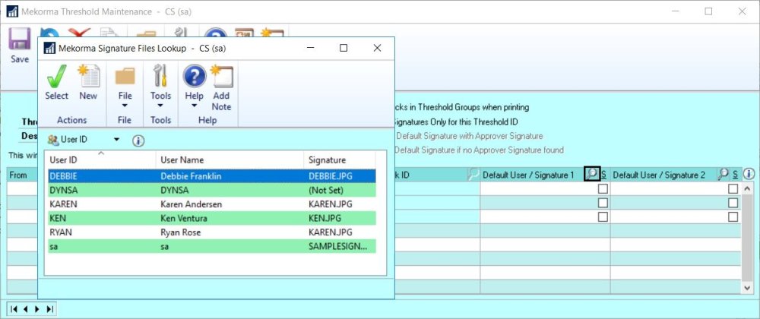Screen dimensions: 760x319
Task: Sort the lookup list by the Signature column header
Action: pyautogui.click(x=340, y=159)
